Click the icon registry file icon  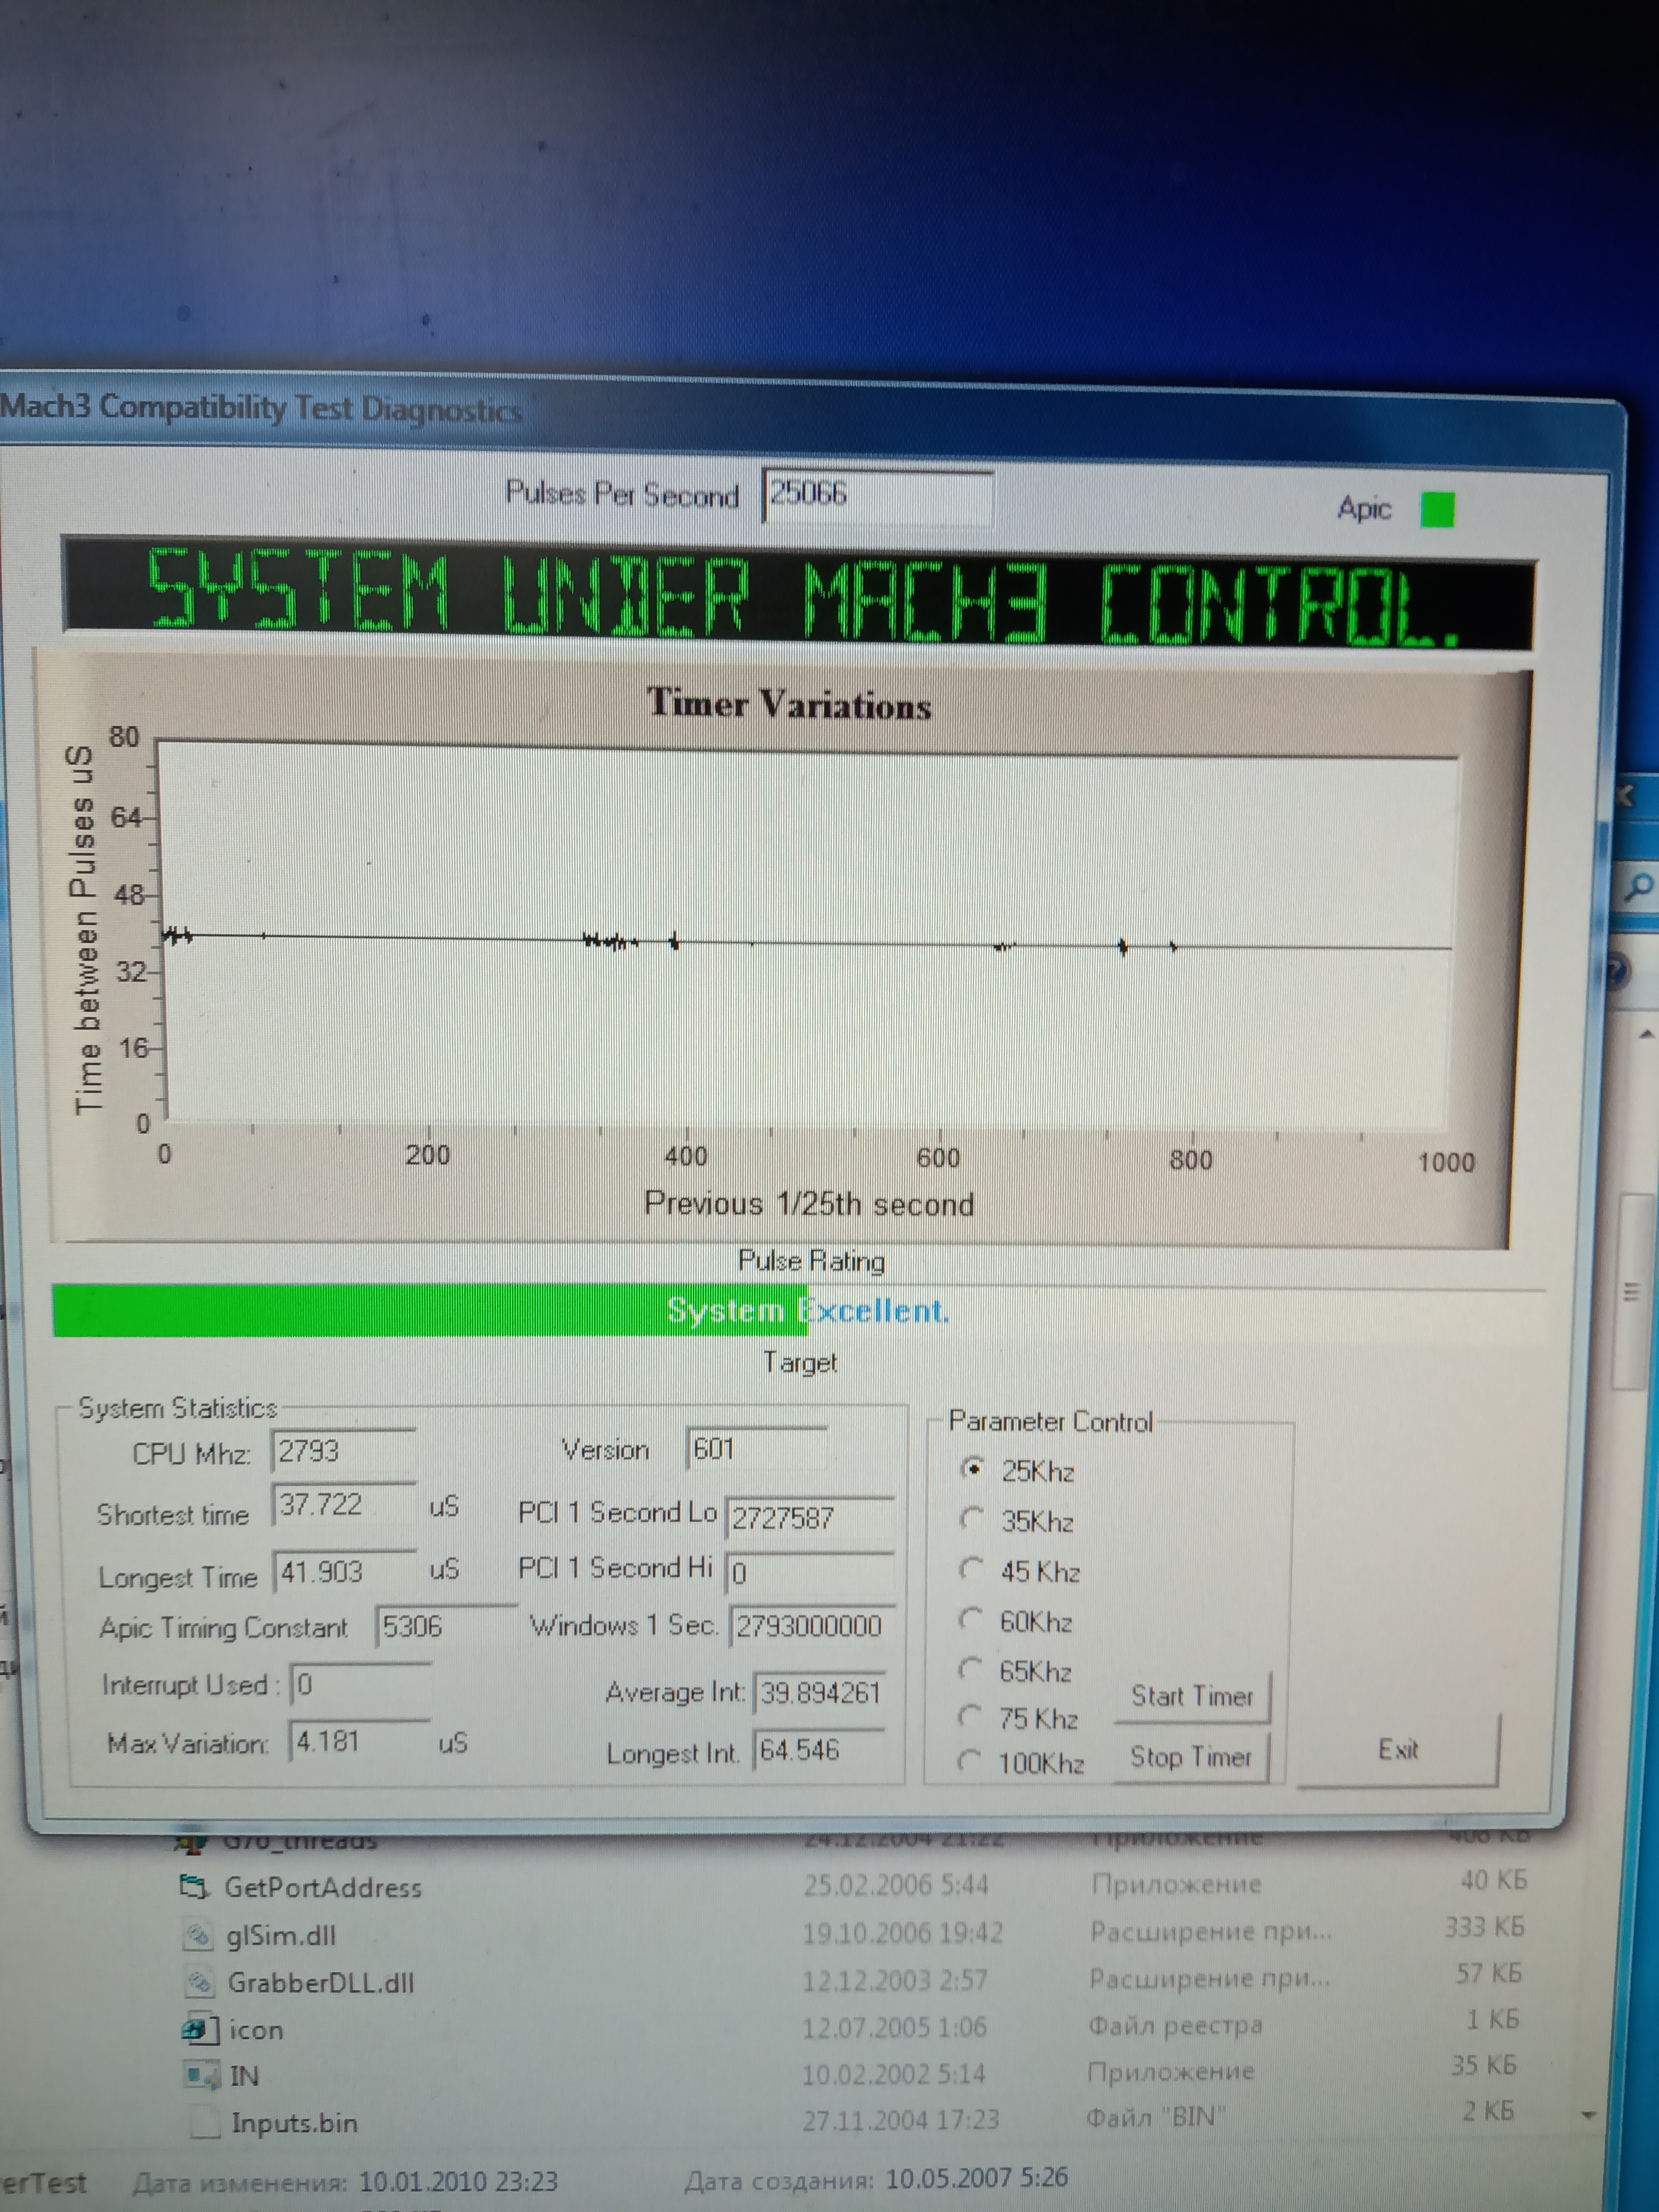point(200,2029)
